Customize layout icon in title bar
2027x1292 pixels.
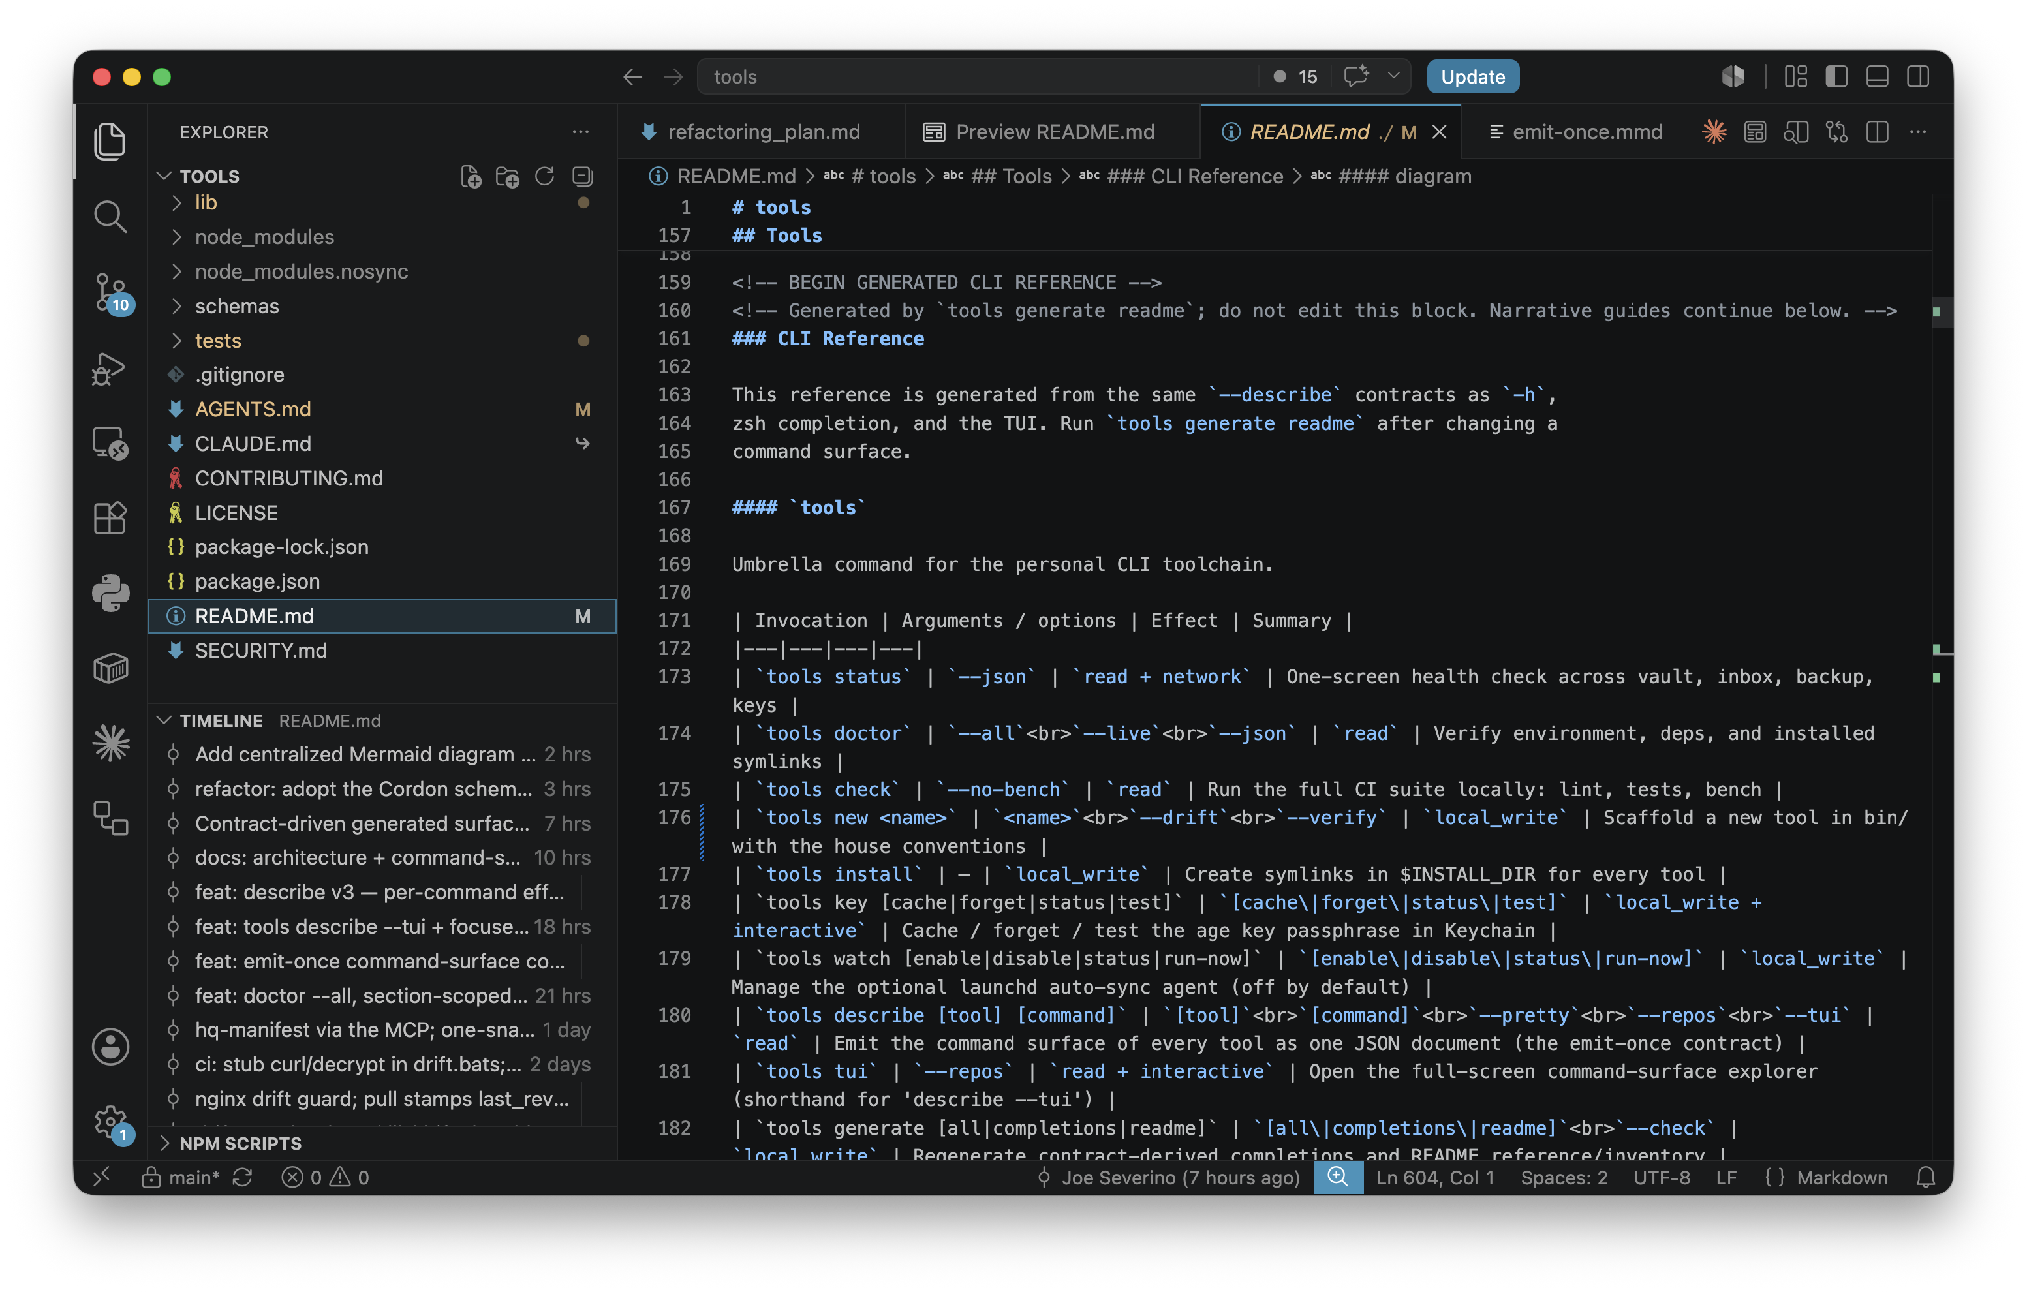[1795, 78]
